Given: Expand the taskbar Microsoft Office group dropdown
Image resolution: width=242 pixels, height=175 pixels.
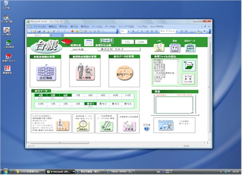Looking at the screenshot, I should [74, 172].
